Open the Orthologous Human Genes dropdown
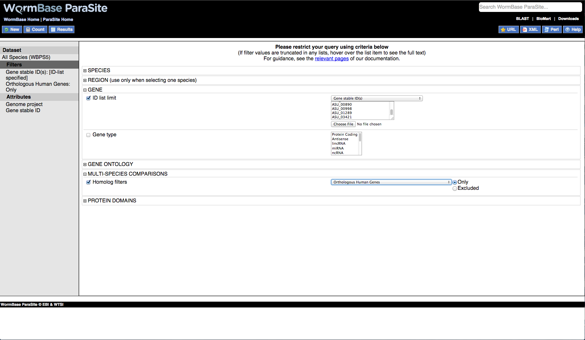Screen dimensions: 585x340 (391, 182)
